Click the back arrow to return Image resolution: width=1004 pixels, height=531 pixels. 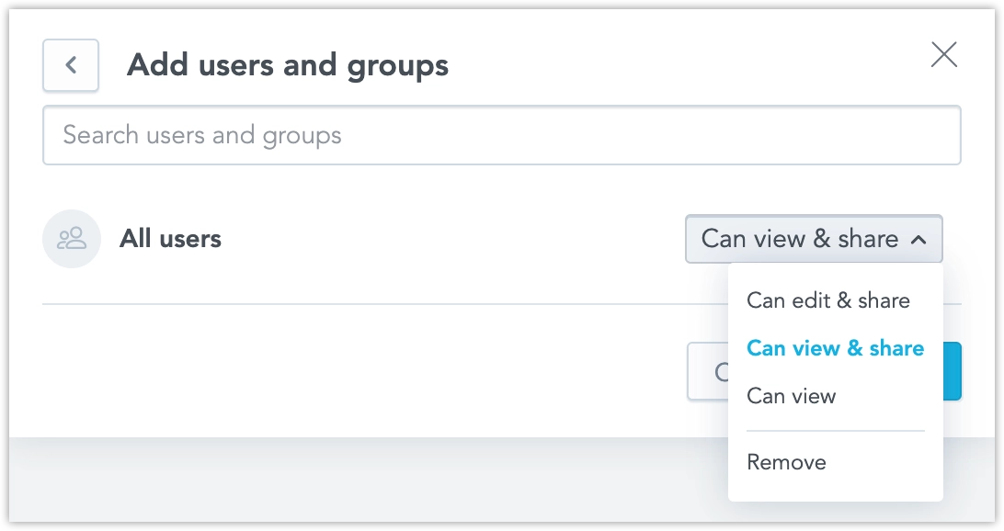click(70, 65)
